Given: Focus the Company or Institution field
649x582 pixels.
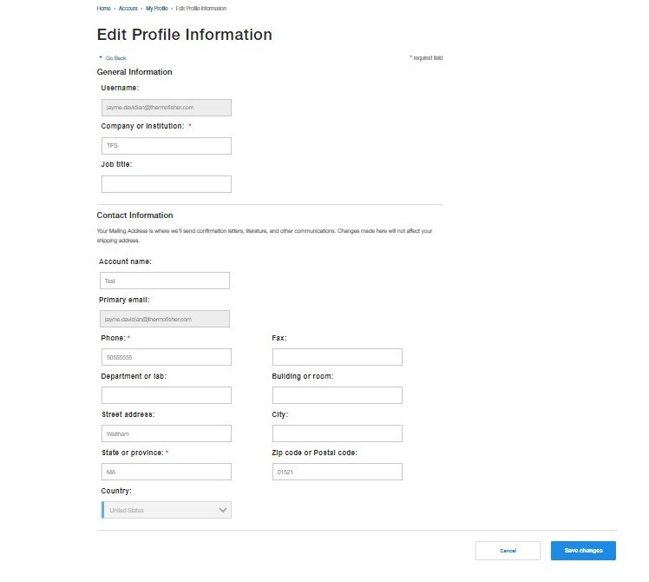Looking at the screenshot, I should 167,146.
